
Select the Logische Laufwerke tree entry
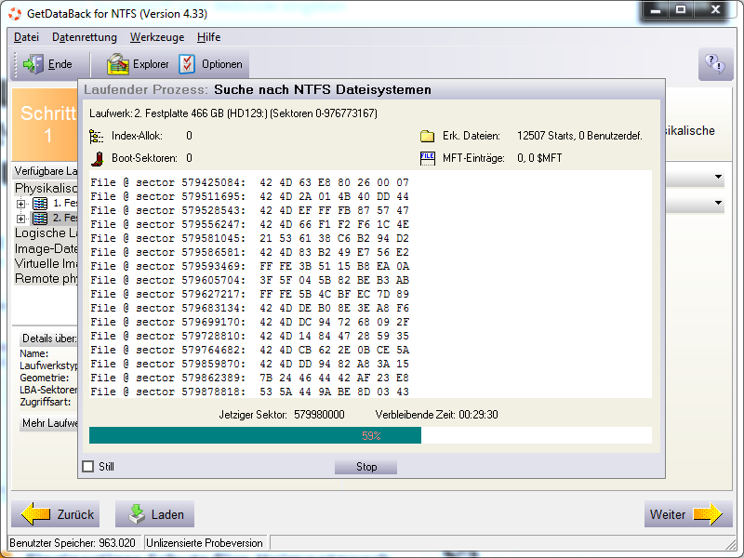[46, 233]
